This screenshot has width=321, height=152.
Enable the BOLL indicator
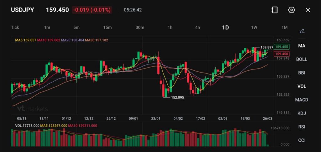point(302,59)
